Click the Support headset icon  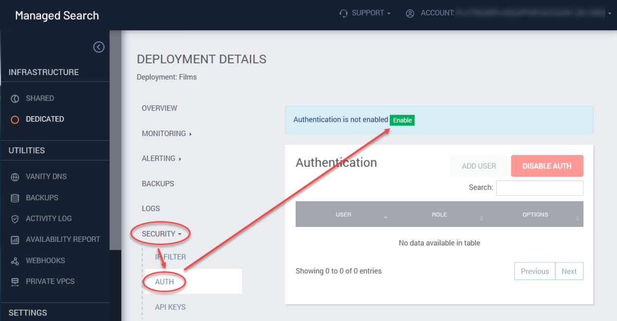(x=343, y=13)
